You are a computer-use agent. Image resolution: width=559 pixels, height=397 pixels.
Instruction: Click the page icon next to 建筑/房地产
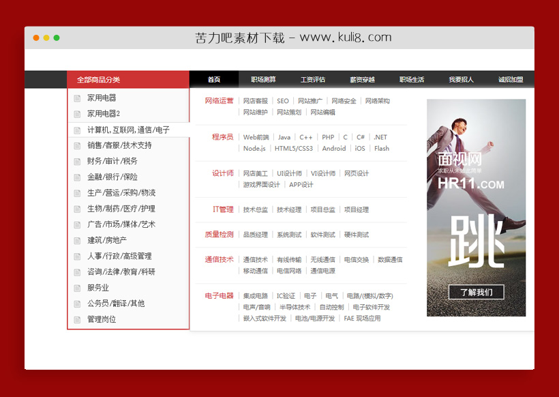[x=78, y=241]
